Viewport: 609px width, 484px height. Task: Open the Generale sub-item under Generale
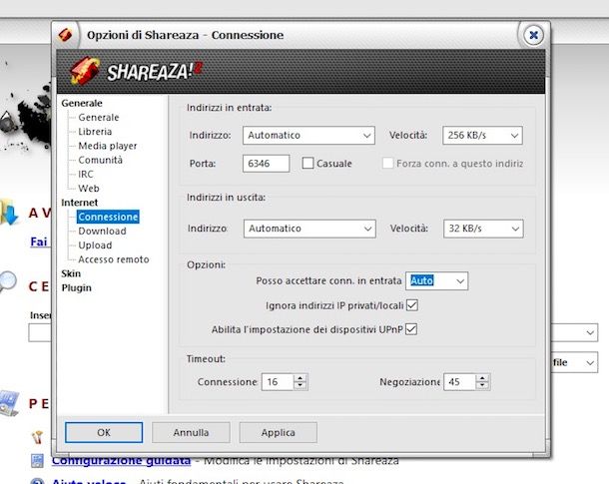(99, 117)
